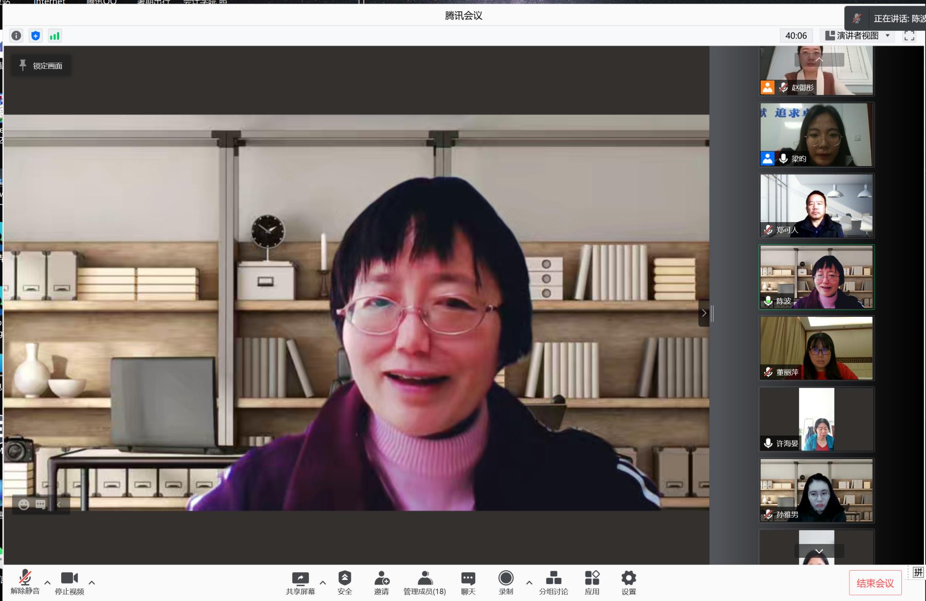
Task: Unmute the microphone
Action: (x=25, y=579)
